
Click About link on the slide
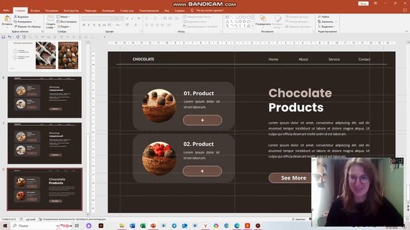point(303,59)
